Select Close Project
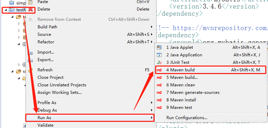The height and width of the screenshot is (128, 268). click(50, 77)
